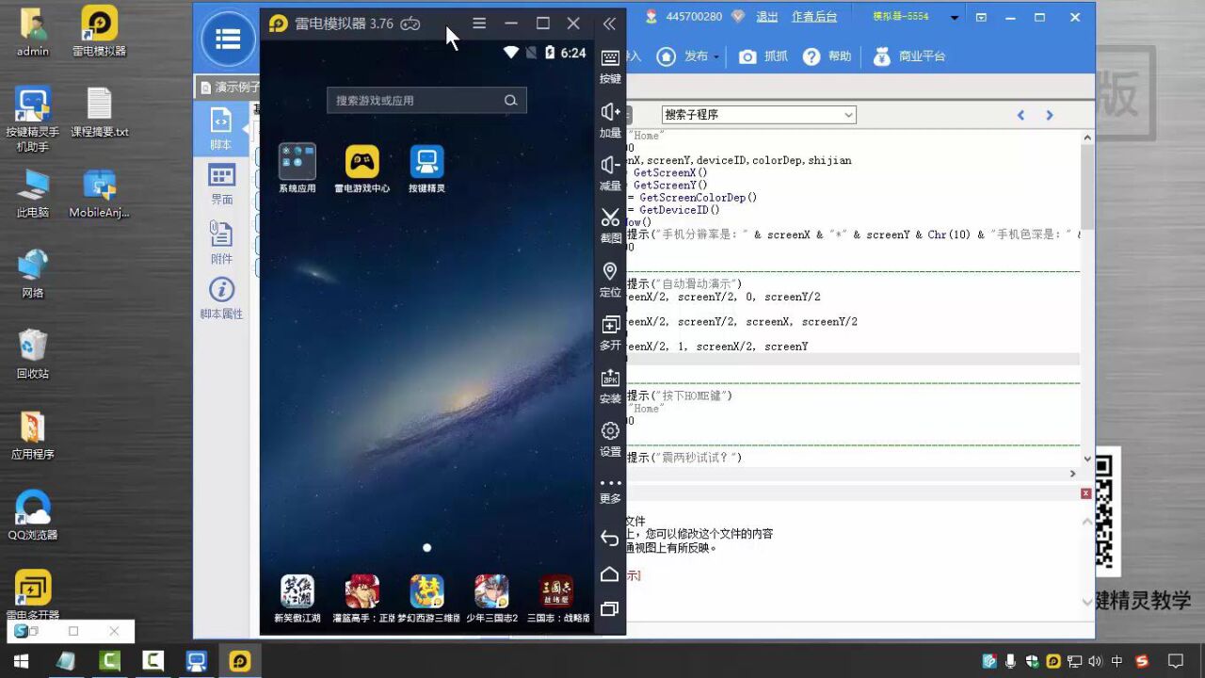This screenshot has height=678, width=1205.
Task: Open the 脚本属性 tab in left panel
Action: click(221, 299)
